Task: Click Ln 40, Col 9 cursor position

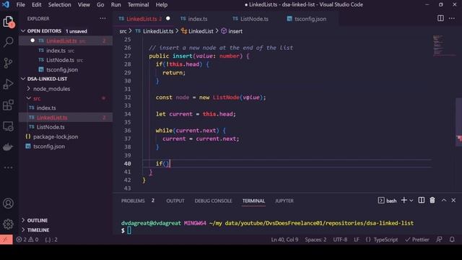Action: point(284,240)
